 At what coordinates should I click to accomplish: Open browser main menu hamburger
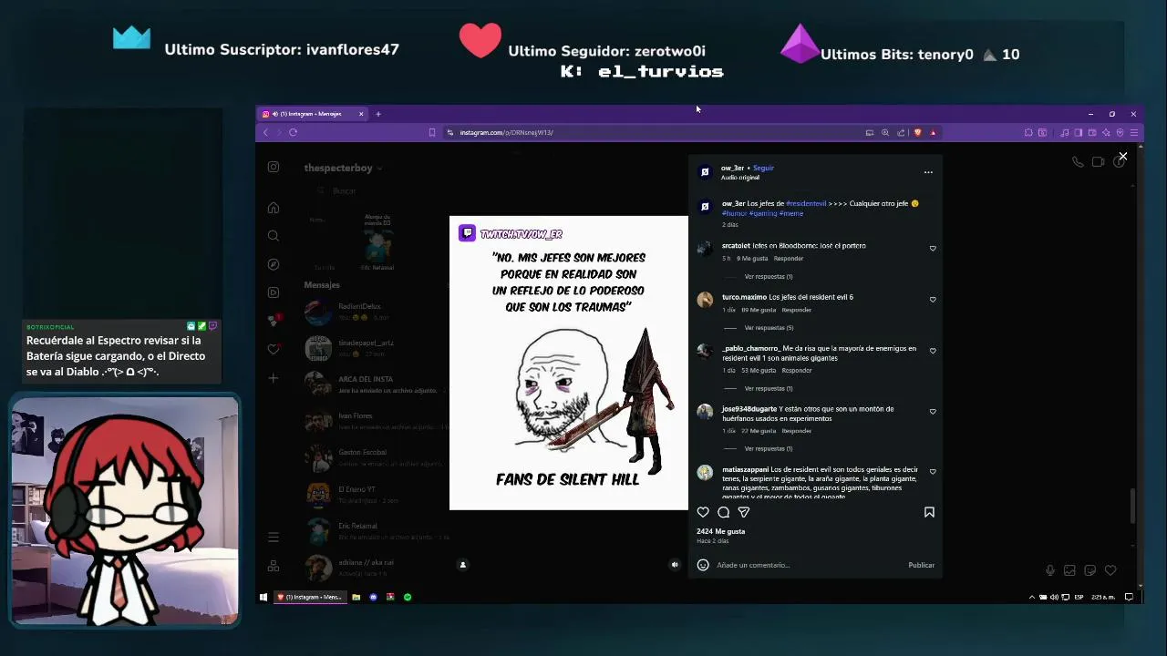(1132, 132)
